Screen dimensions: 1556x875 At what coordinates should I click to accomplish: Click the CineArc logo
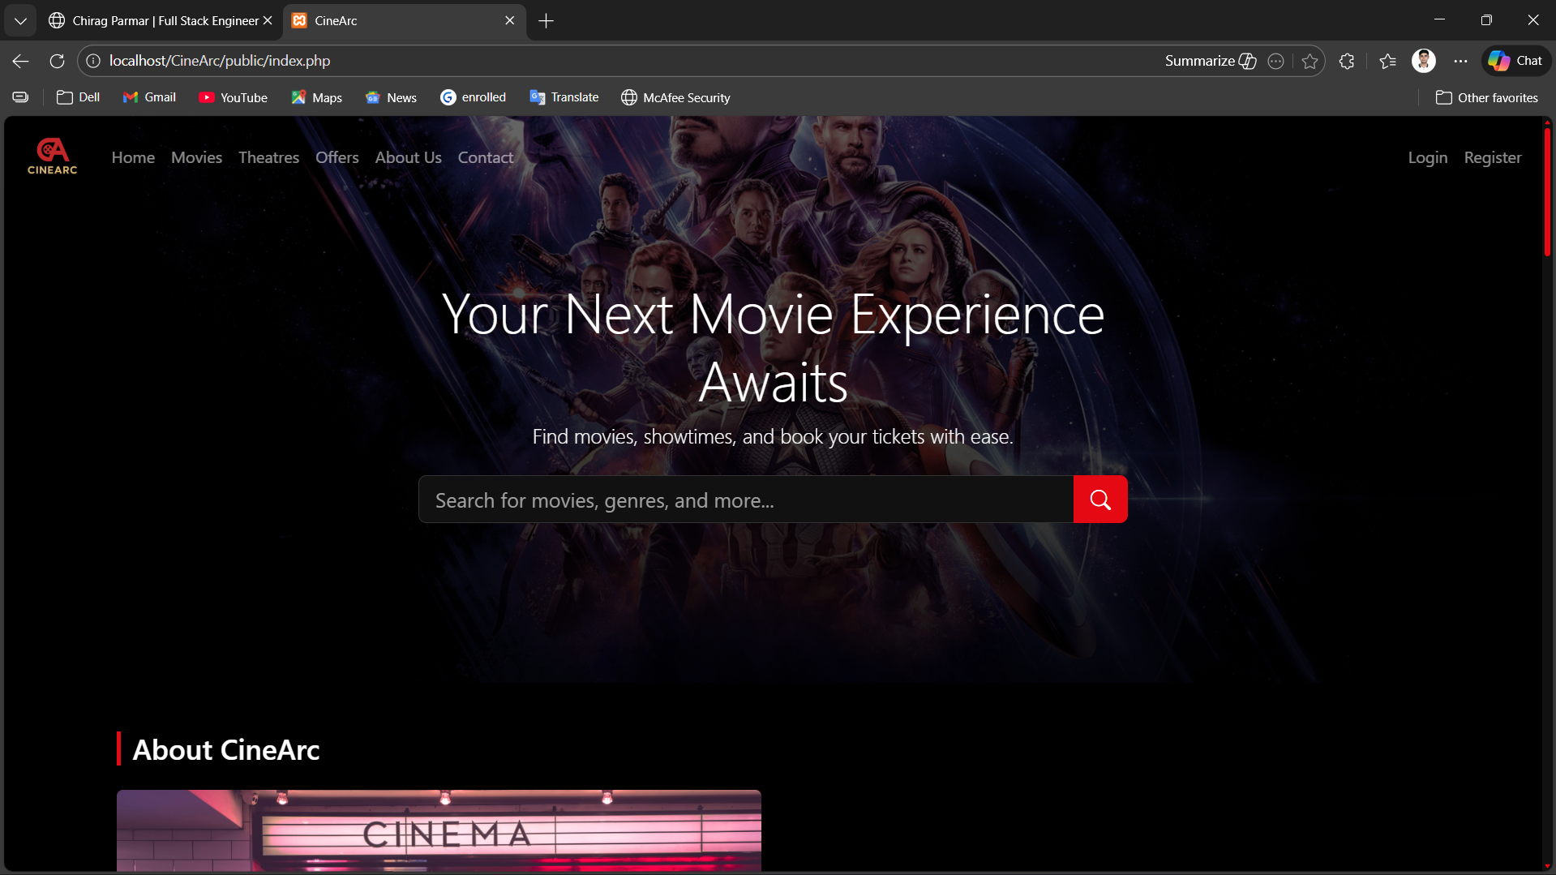52,156
